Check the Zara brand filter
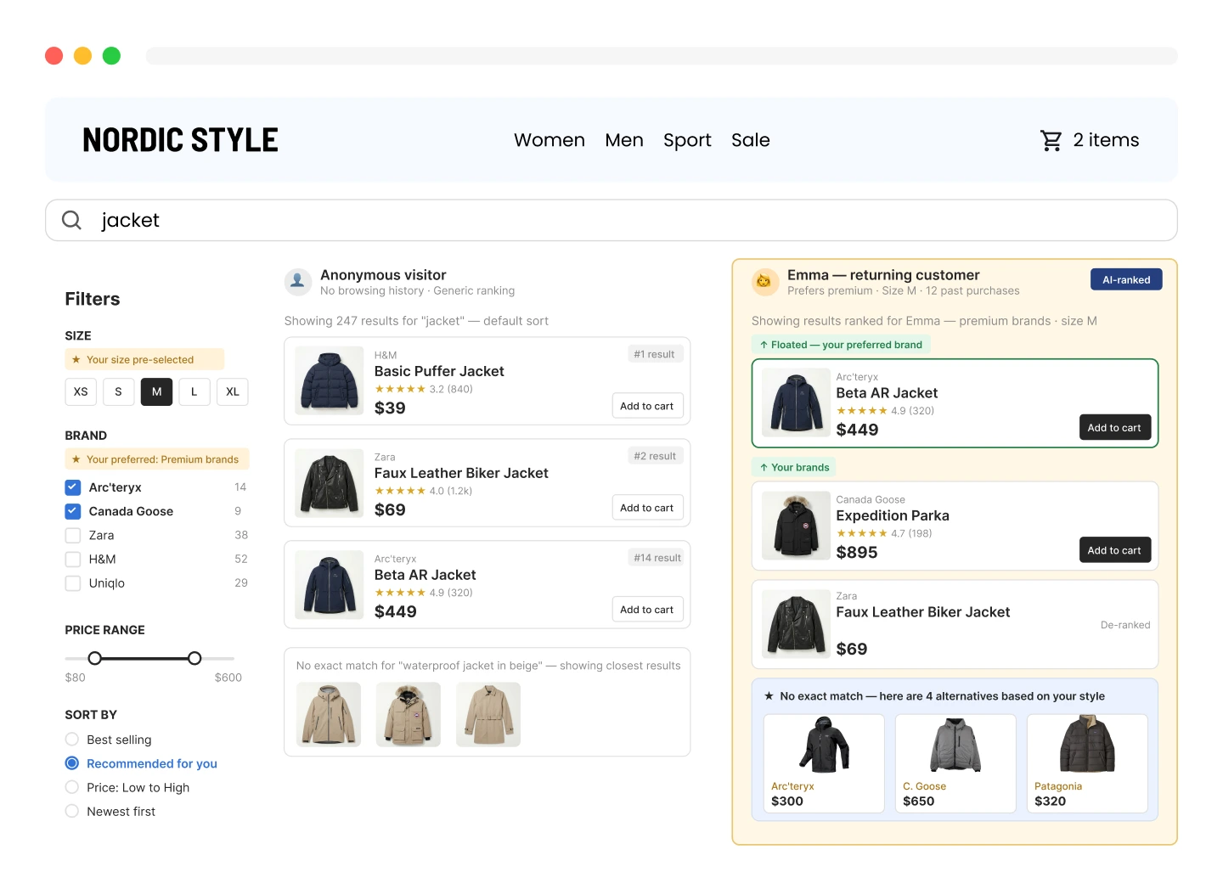Viewport: 1223px width, 889px height. point(73,535)
